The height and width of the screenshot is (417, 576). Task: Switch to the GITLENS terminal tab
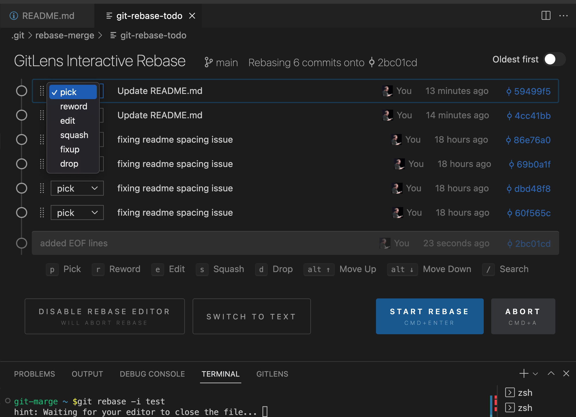pos(272,373)
